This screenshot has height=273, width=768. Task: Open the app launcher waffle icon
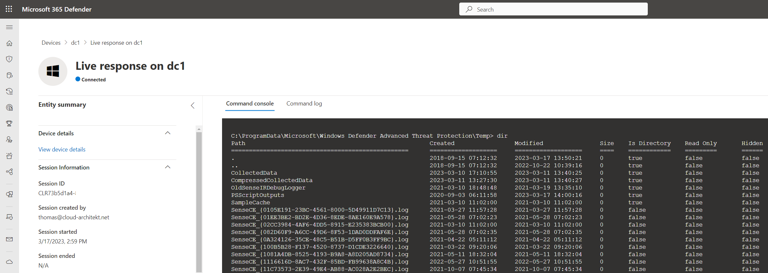click(x=9, y=9)
